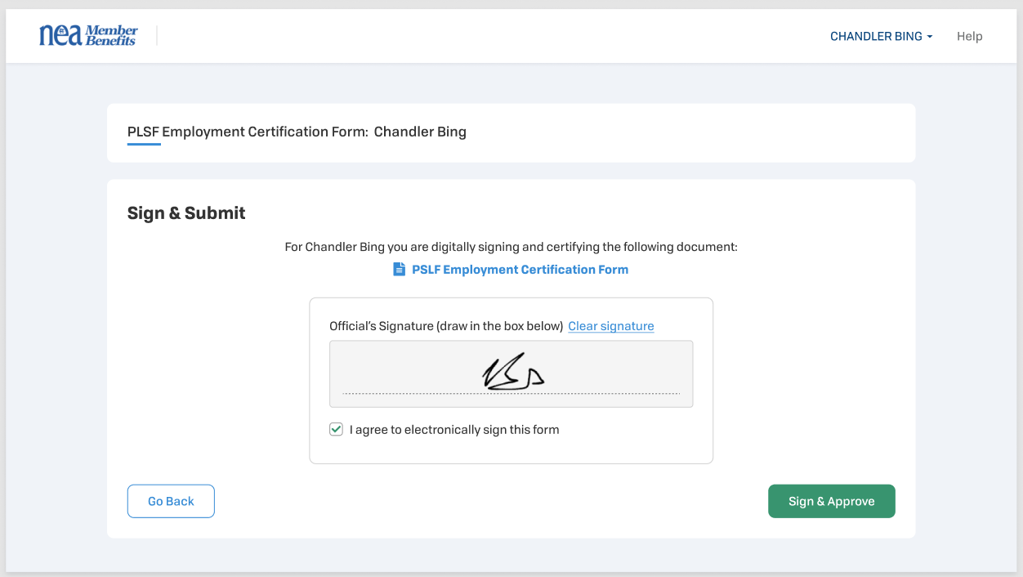
Task: Click the vertical divider beside the NEA logo
Action: tap(157, 36)
